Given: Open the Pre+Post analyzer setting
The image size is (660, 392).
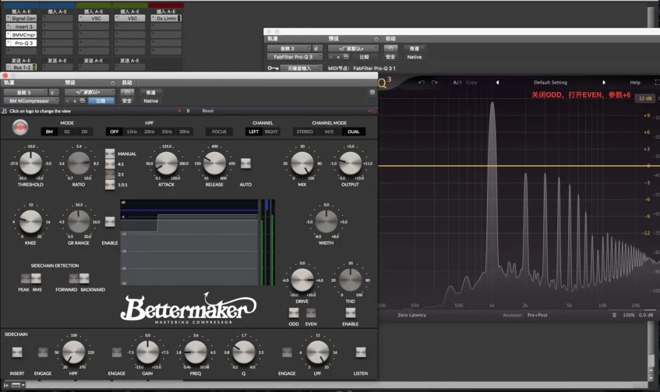Looking at the screenshot, I should [x=537, y=315].
